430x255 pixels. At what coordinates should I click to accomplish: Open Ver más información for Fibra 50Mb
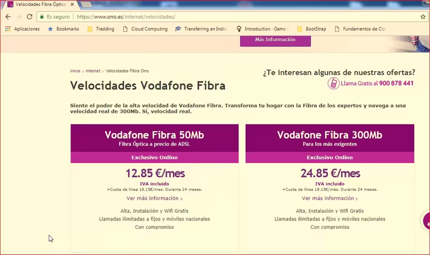[x=154, y=198]
